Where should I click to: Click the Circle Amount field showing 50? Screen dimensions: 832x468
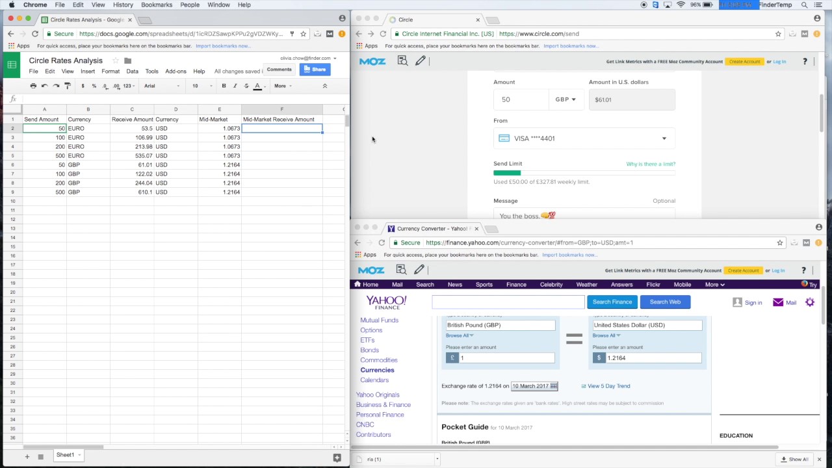pyautogui.click(x=521, y=99)
